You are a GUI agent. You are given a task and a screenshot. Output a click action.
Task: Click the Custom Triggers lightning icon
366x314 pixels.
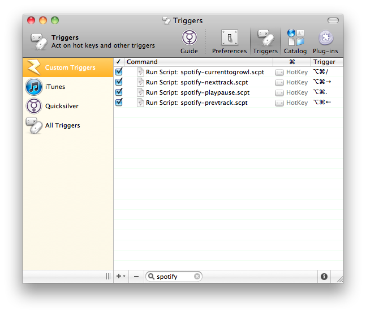tap(34, 67)
